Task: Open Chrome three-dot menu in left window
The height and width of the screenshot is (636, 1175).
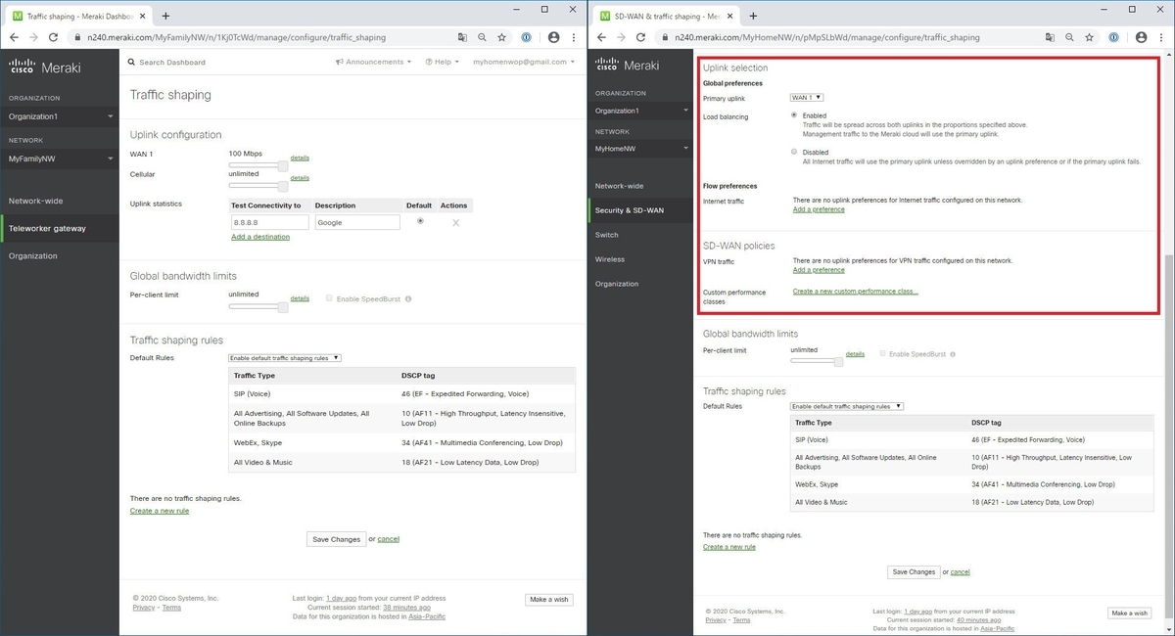Action: tap(575, 37)
